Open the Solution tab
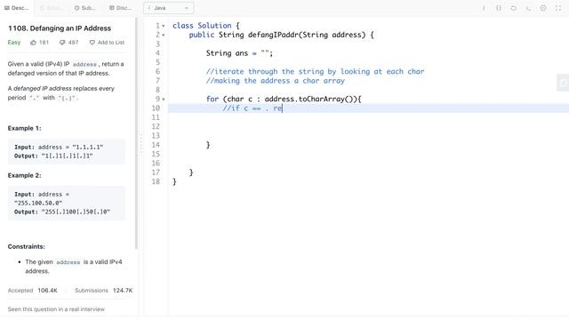This screenshot has height=320, width=569. coord(51,8)
